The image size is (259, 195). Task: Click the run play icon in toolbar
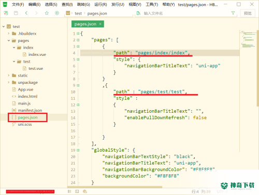57,13
